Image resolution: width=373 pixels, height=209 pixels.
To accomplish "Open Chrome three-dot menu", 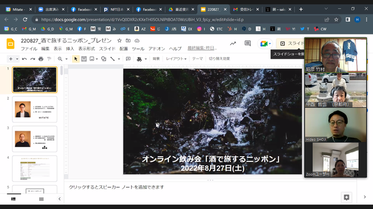I will pyautogui.click(x=366, y=20).
